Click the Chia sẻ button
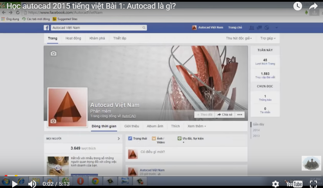The height and width of the screenshot is (188, 323). pos(225,115)
